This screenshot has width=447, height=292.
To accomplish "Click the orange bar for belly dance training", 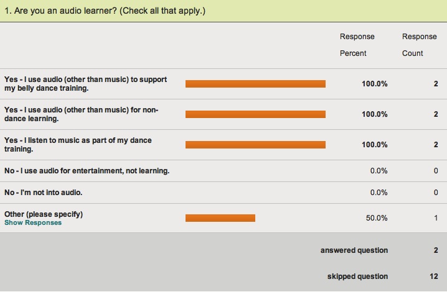I will pos(255,84).
